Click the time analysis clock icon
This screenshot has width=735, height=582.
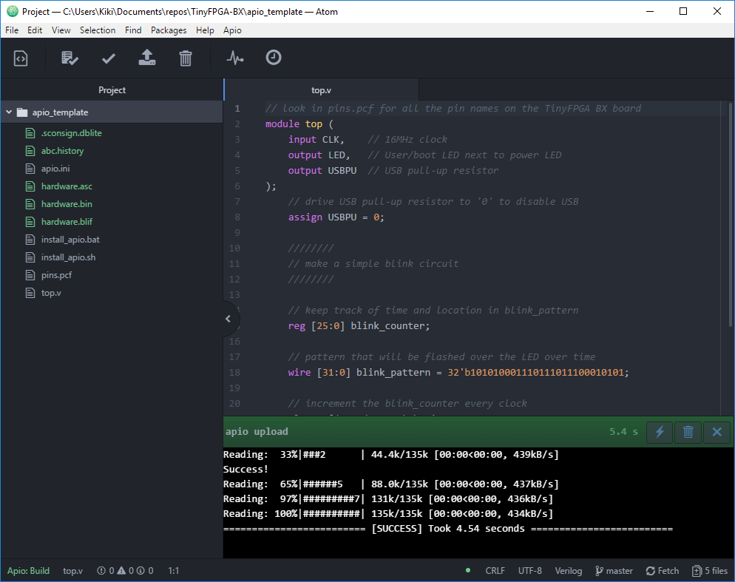click(274, 58)
